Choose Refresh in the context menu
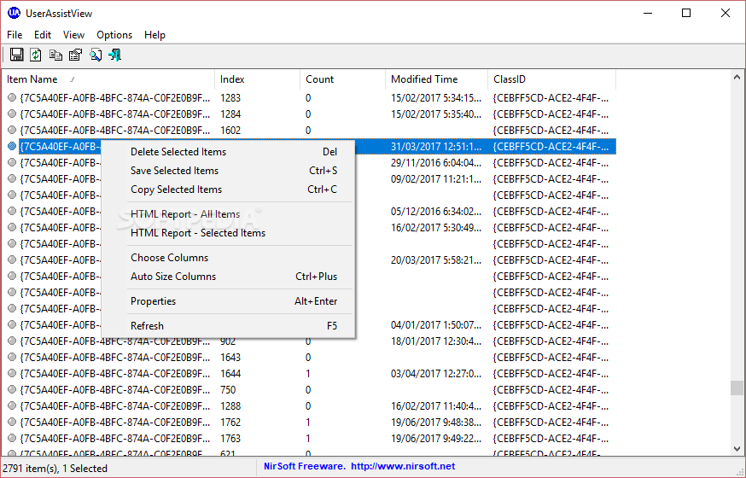This screenshot has height=478, width=746. (229, 326)
